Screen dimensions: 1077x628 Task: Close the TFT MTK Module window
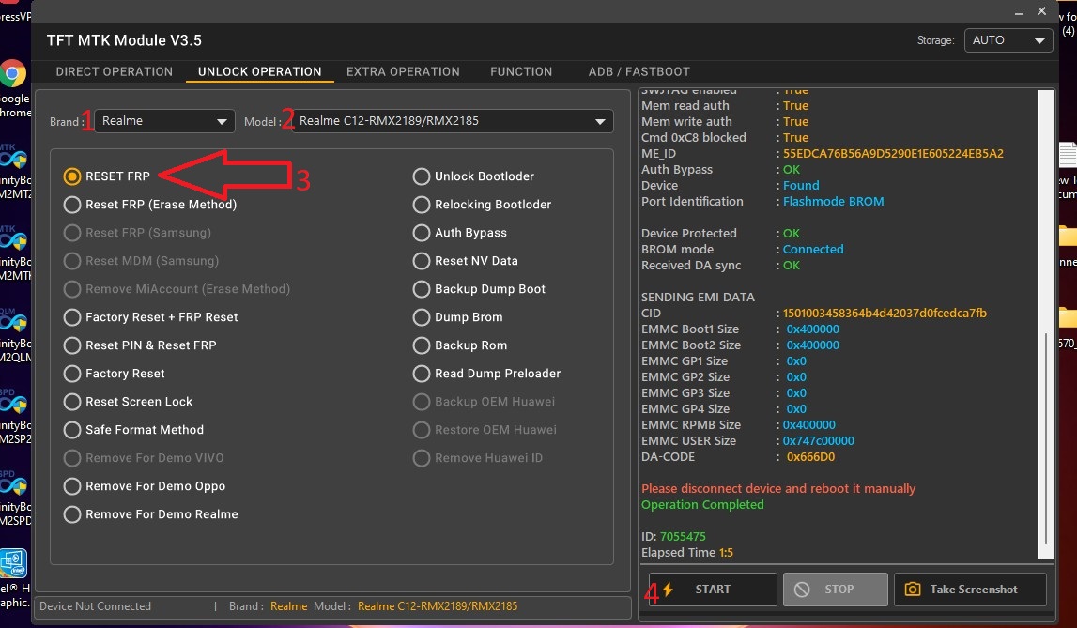coord(1041,11)
